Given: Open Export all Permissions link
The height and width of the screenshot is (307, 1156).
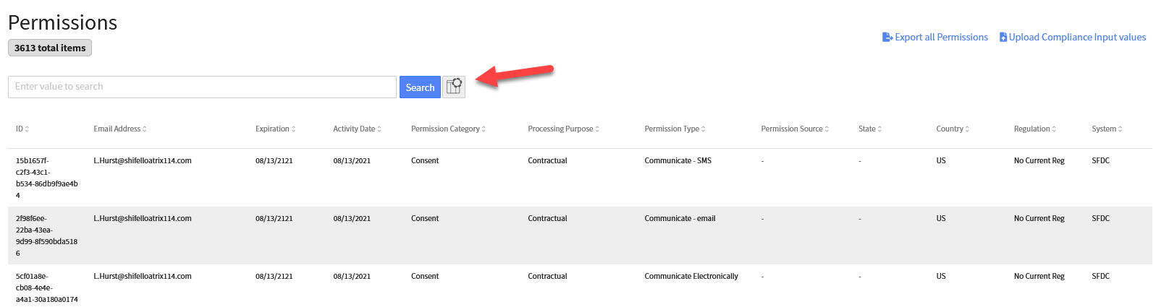Looking at the screenshot, I should [941, 37].
